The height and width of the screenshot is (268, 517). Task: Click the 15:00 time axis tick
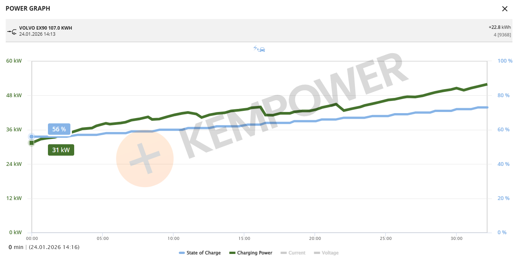tap(244, 238)
